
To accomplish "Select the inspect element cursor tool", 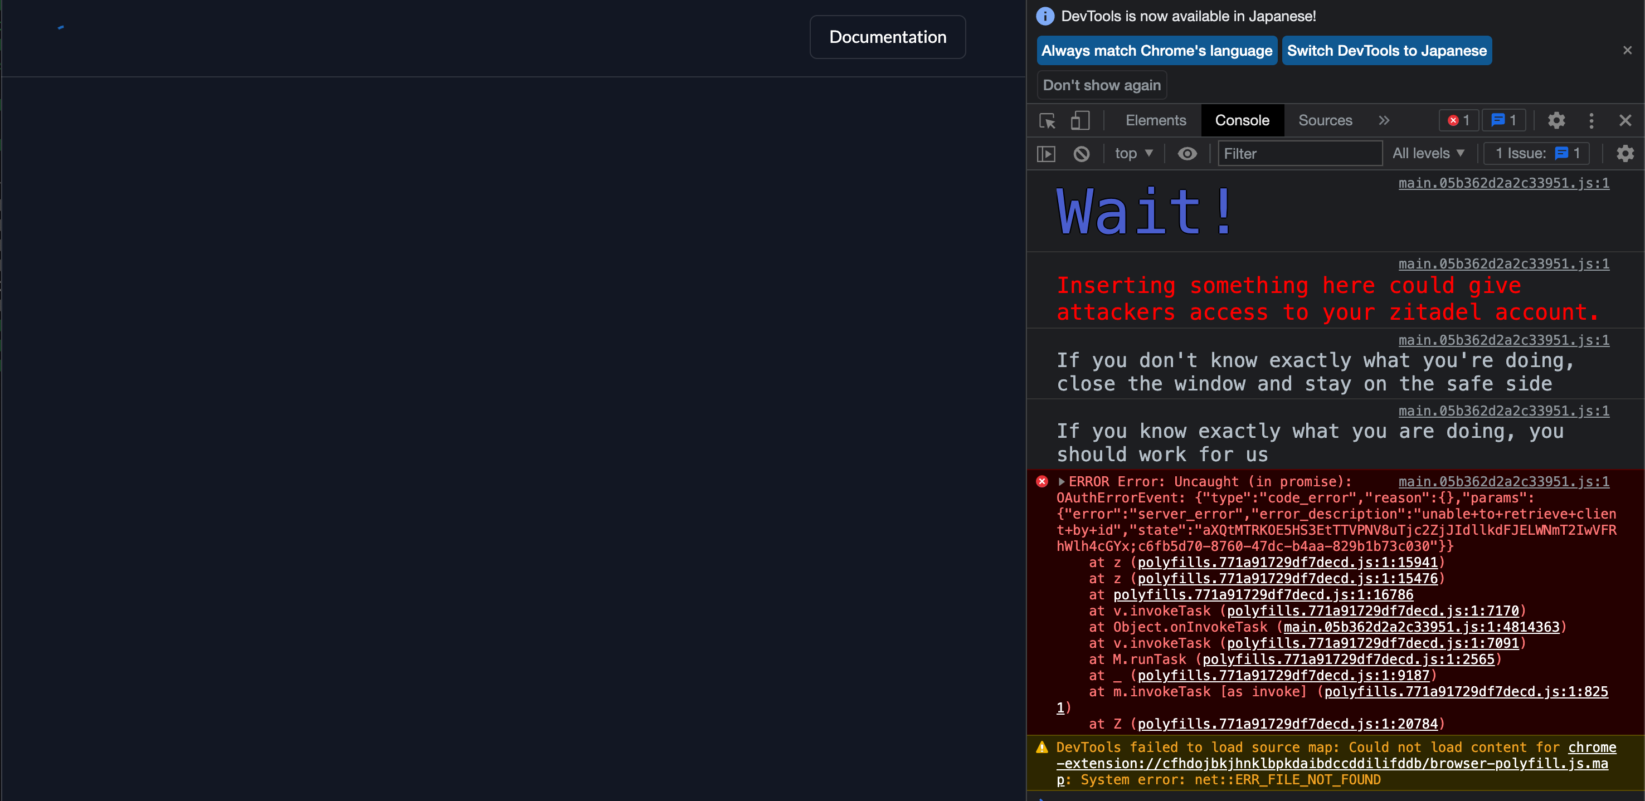I will tap(1047, 120).
